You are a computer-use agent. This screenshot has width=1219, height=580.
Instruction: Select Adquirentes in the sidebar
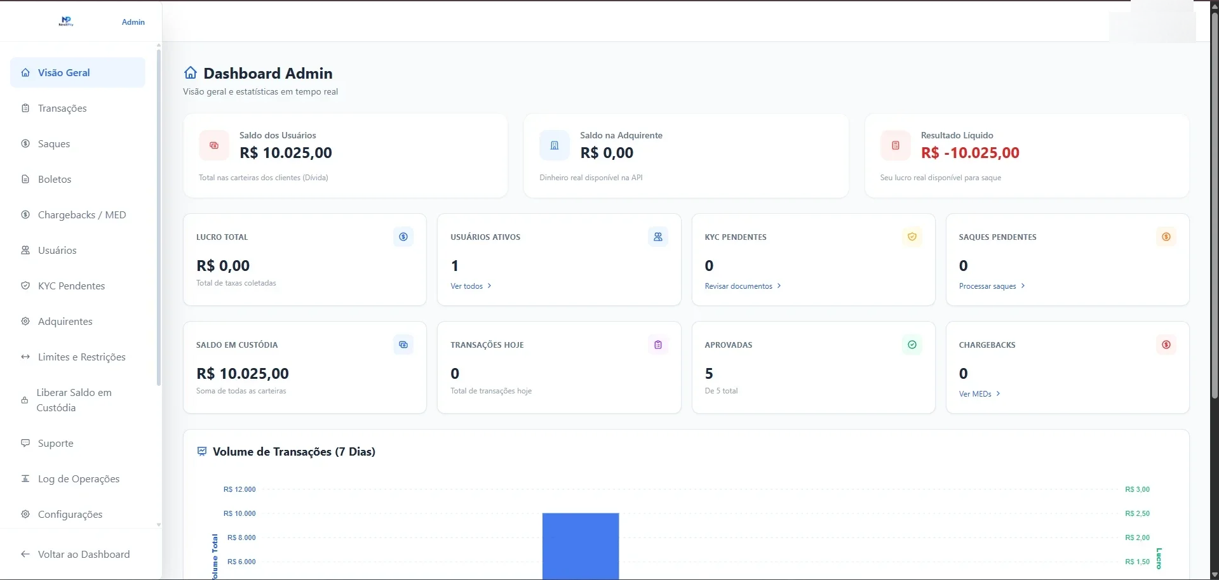(77, 321)
